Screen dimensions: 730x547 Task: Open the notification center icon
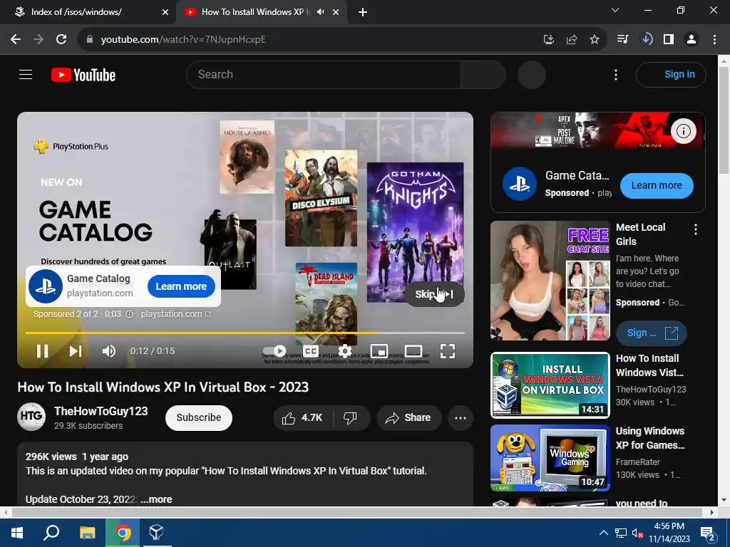tap(708, 533)
